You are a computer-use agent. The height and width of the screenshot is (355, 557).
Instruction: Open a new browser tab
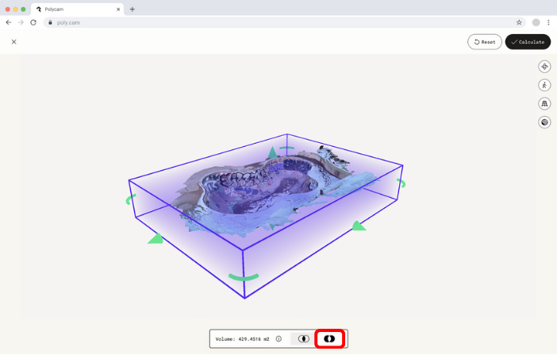point(133,10)
